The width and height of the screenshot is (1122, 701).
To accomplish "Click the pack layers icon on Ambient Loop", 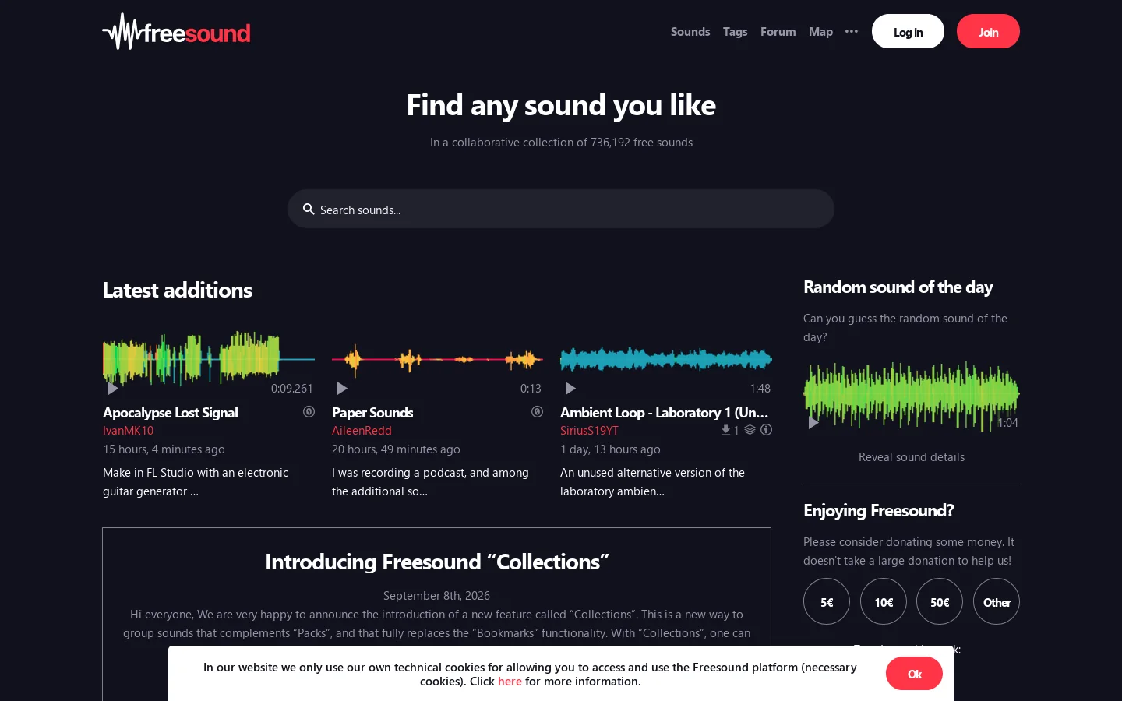I will tap(750, 430).
